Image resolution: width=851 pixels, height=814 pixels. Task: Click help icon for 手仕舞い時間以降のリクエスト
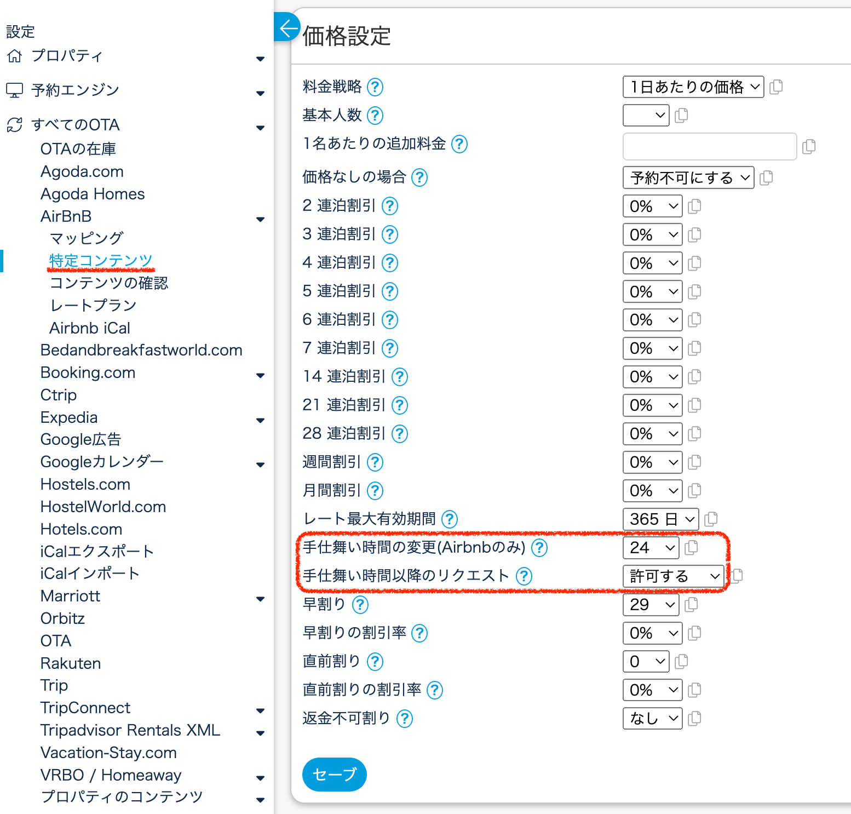click(524, 576)
